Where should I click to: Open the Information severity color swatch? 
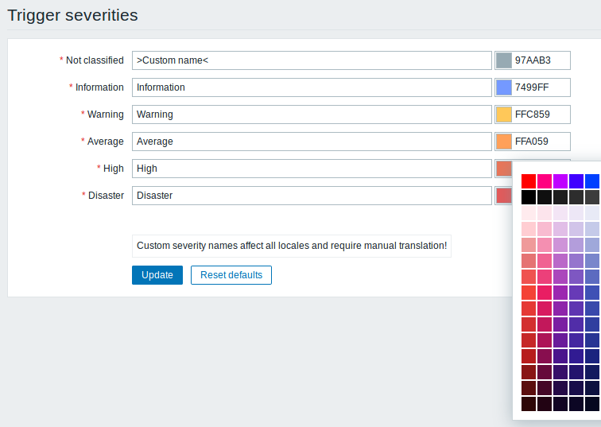coord(504,87)
